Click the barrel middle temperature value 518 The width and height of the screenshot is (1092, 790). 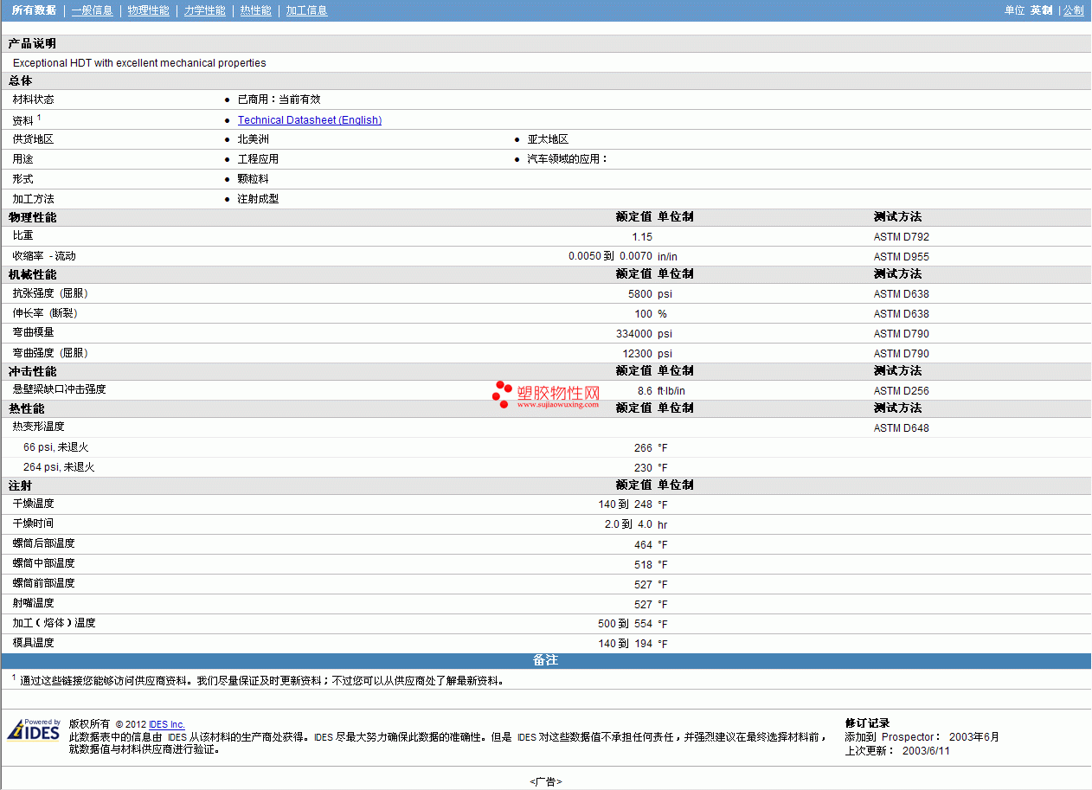pyautogui.click(x=643, y=564)
